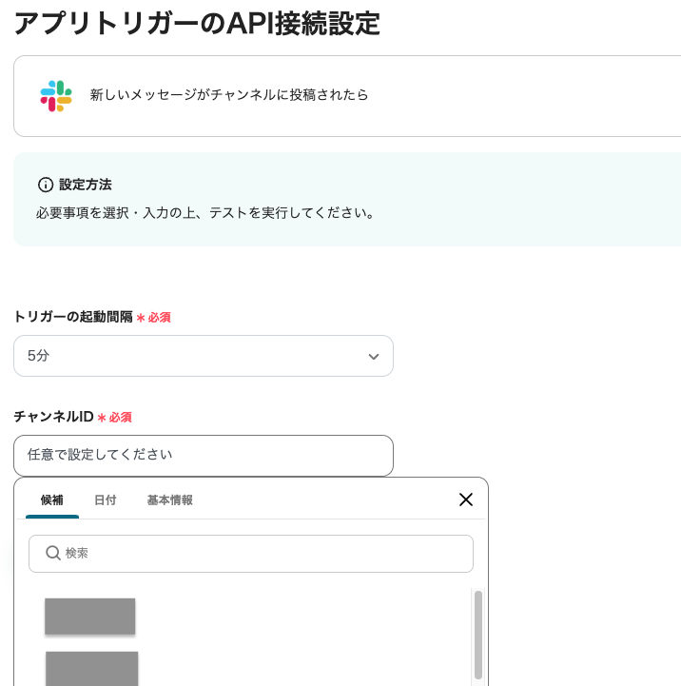Click the info icon beside 設定方法
This screenshot has height=686, width=681.
[x=45, y=185]
